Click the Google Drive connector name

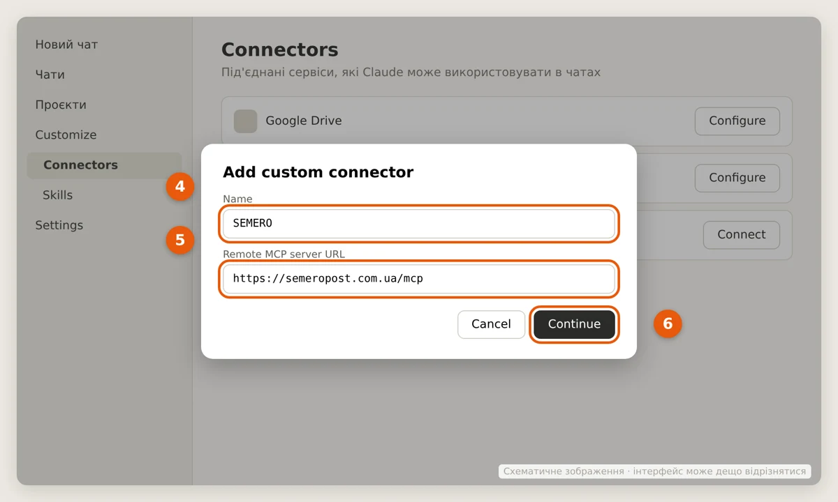pos(304,121)
